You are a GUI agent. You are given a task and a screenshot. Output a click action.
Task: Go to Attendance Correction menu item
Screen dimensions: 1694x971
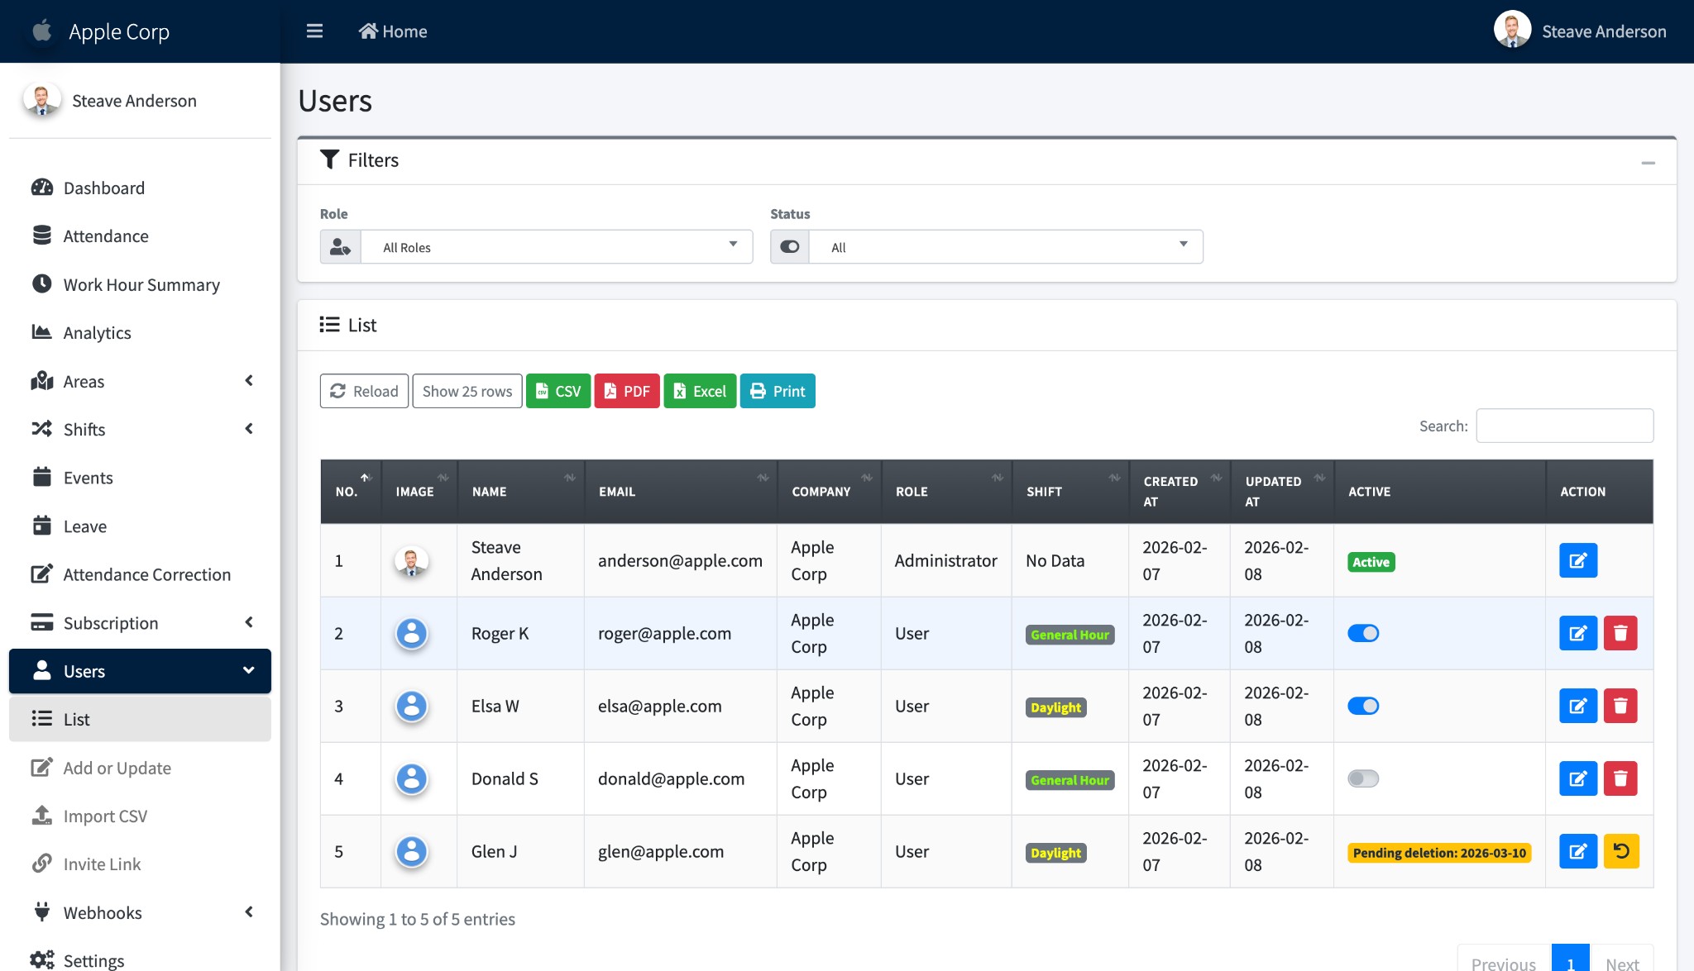(x=146, y=575)
